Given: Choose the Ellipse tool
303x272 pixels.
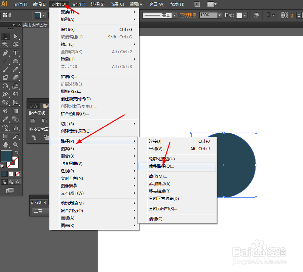Looking at the screenshot, I should 15,62.
